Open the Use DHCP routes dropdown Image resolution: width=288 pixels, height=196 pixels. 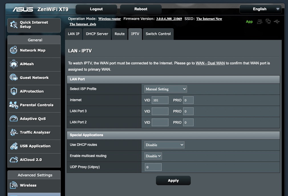click(164, 145)
